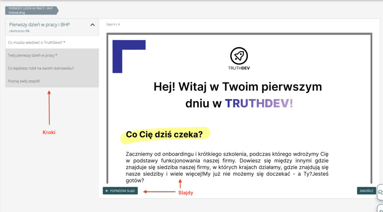
Task: Open step 'Co będziesz robił na swoim stanowisku?'
Action: 41,68
